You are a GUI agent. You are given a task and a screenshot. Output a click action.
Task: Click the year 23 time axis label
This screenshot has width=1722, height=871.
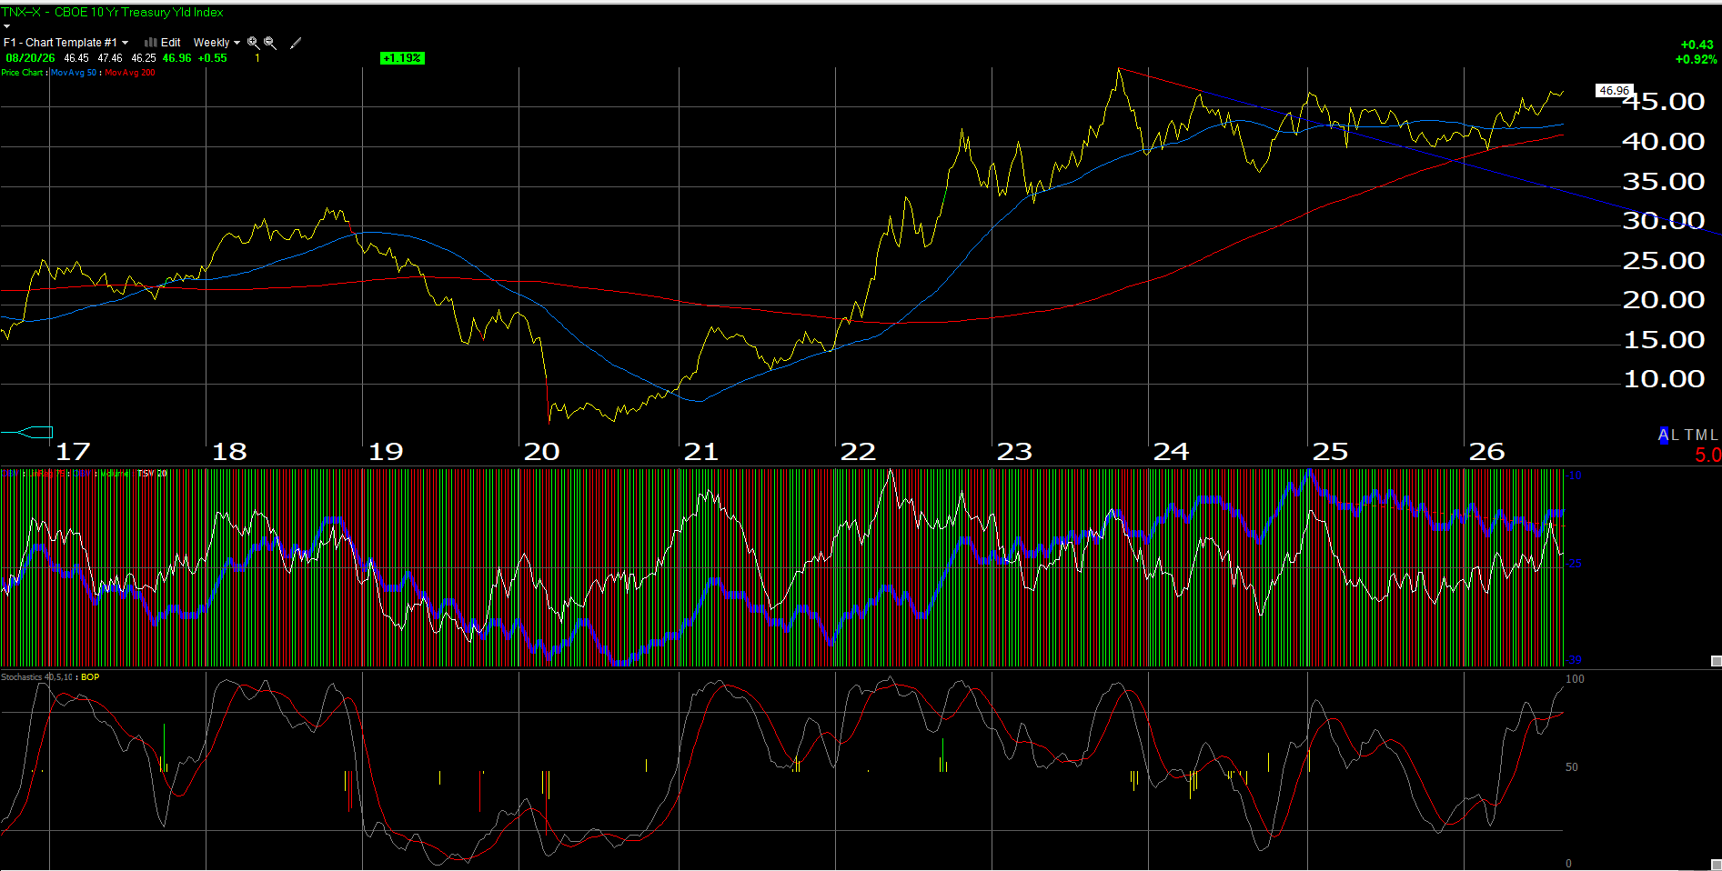(1014, 452)
